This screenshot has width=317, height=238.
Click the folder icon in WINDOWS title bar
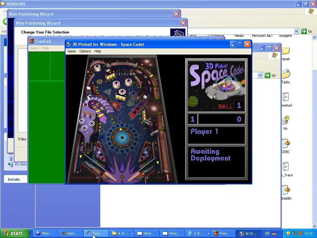[x=3, y=4]
